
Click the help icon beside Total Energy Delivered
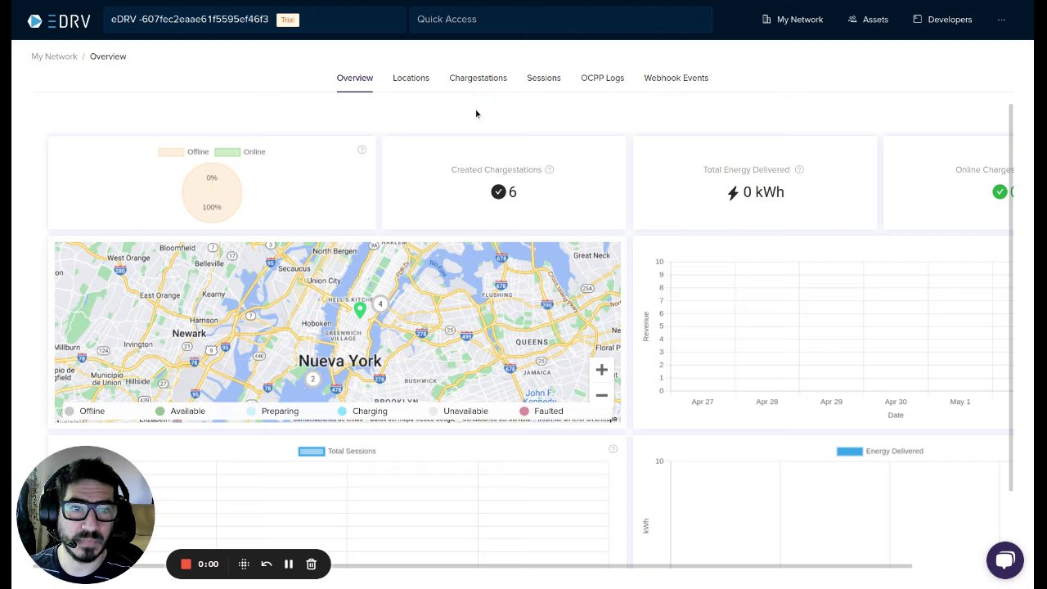[799, 169]
